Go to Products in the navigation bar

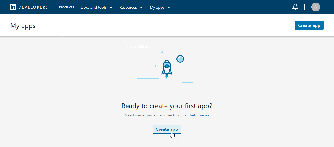66,7
